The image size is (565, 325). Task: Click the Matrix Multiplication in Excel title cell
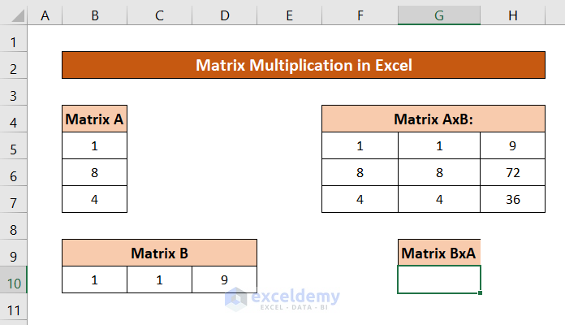304,65
